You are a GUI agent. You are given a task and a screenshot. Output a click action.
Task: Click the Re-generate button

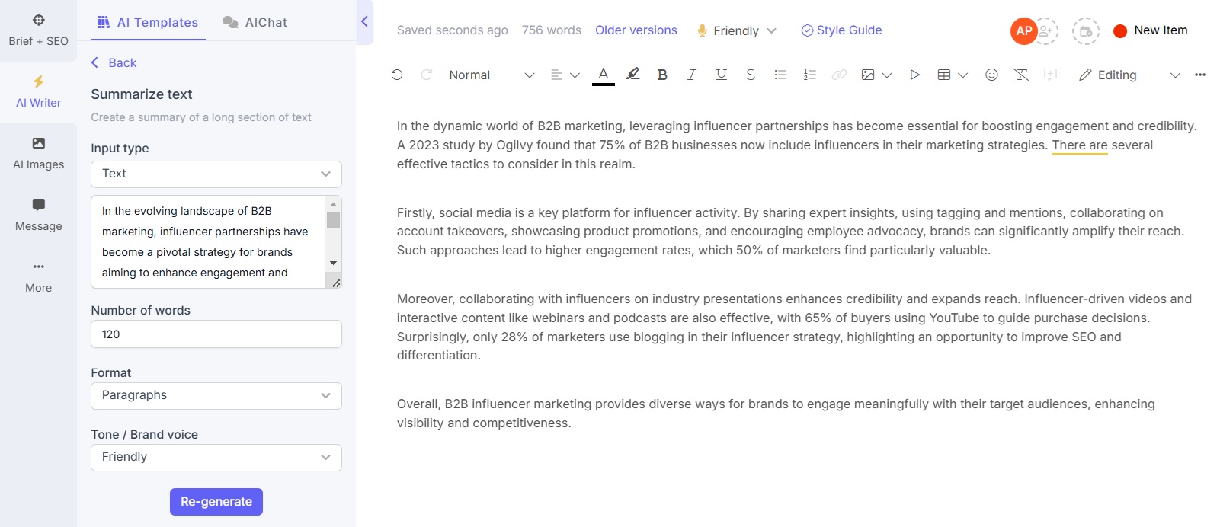coord(216,502)
